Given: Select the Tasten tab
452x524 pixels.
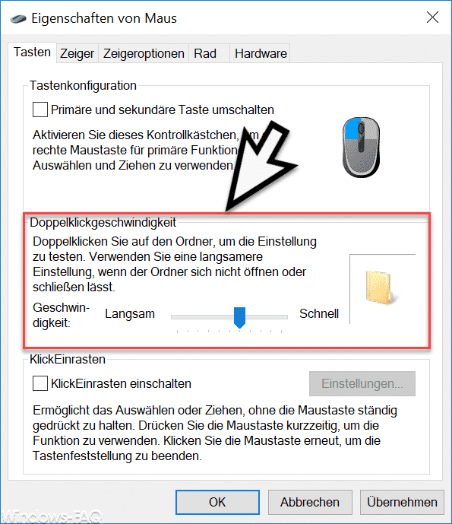Looking at the screenshot, I should point(33,52).
